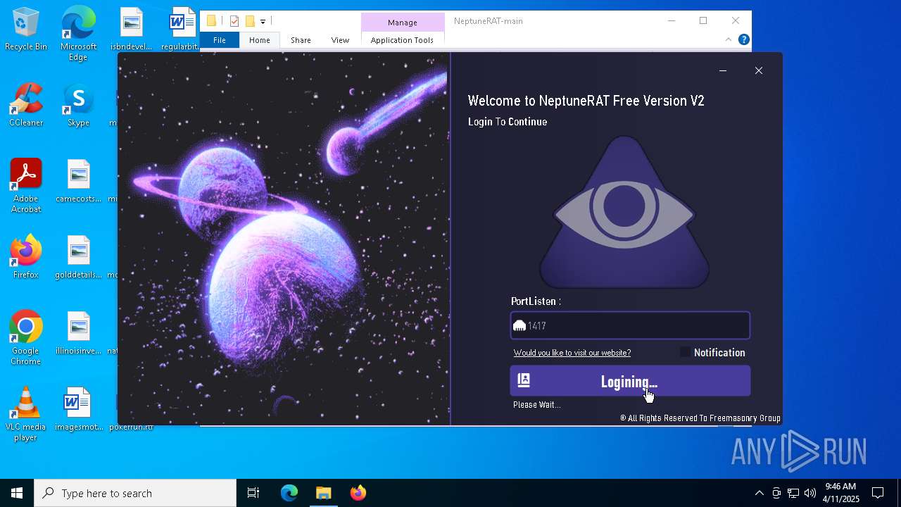
Task: Open the Recycle Bin desktop icon
Action: point(26,30)
